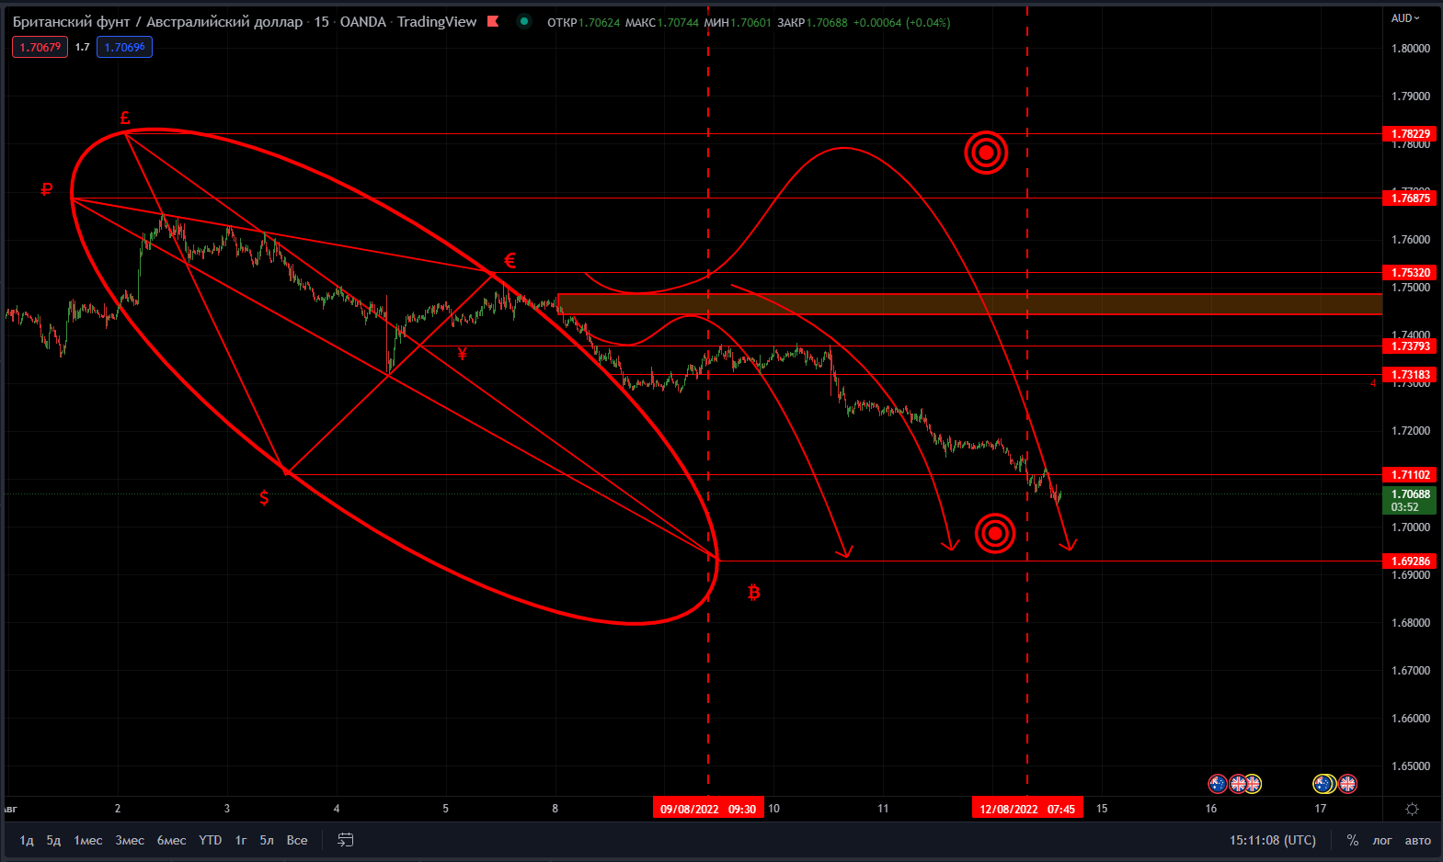
Task: Click the 09/08/2022 09:30 date marker
Action: point(708,809)
